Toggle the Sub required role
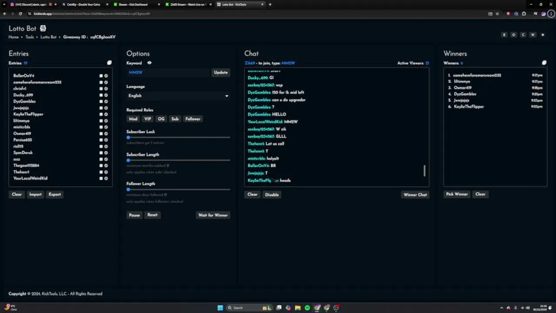556x313 pixels. pos(175,119)
